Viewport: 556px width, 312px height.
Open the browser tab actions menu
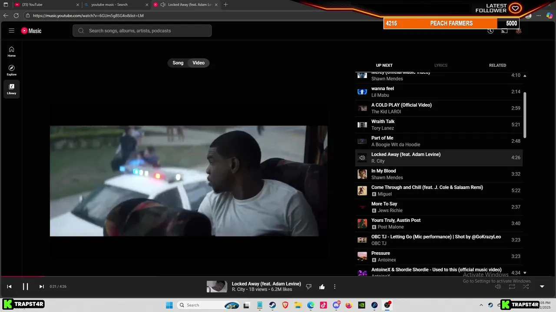[x=6, y=5]
